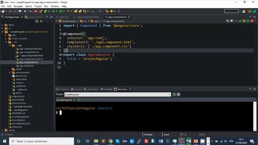Click the terminal settings gear icon
Screen dimensions: 258x145
point(178,94)
